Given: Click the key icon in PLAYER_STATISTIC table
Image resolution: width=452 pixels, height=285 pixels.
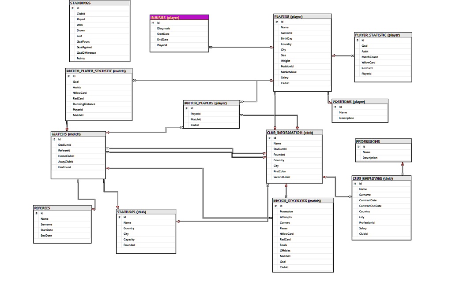Looking at the screenshot, I should click(x=358, y=40).
